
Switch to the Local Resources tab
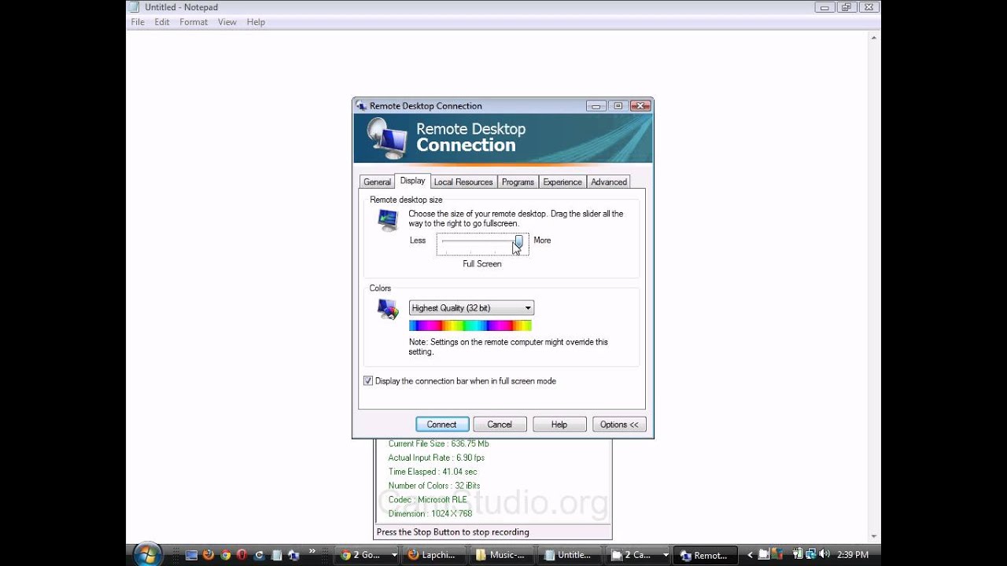click(x=463, y=182)
